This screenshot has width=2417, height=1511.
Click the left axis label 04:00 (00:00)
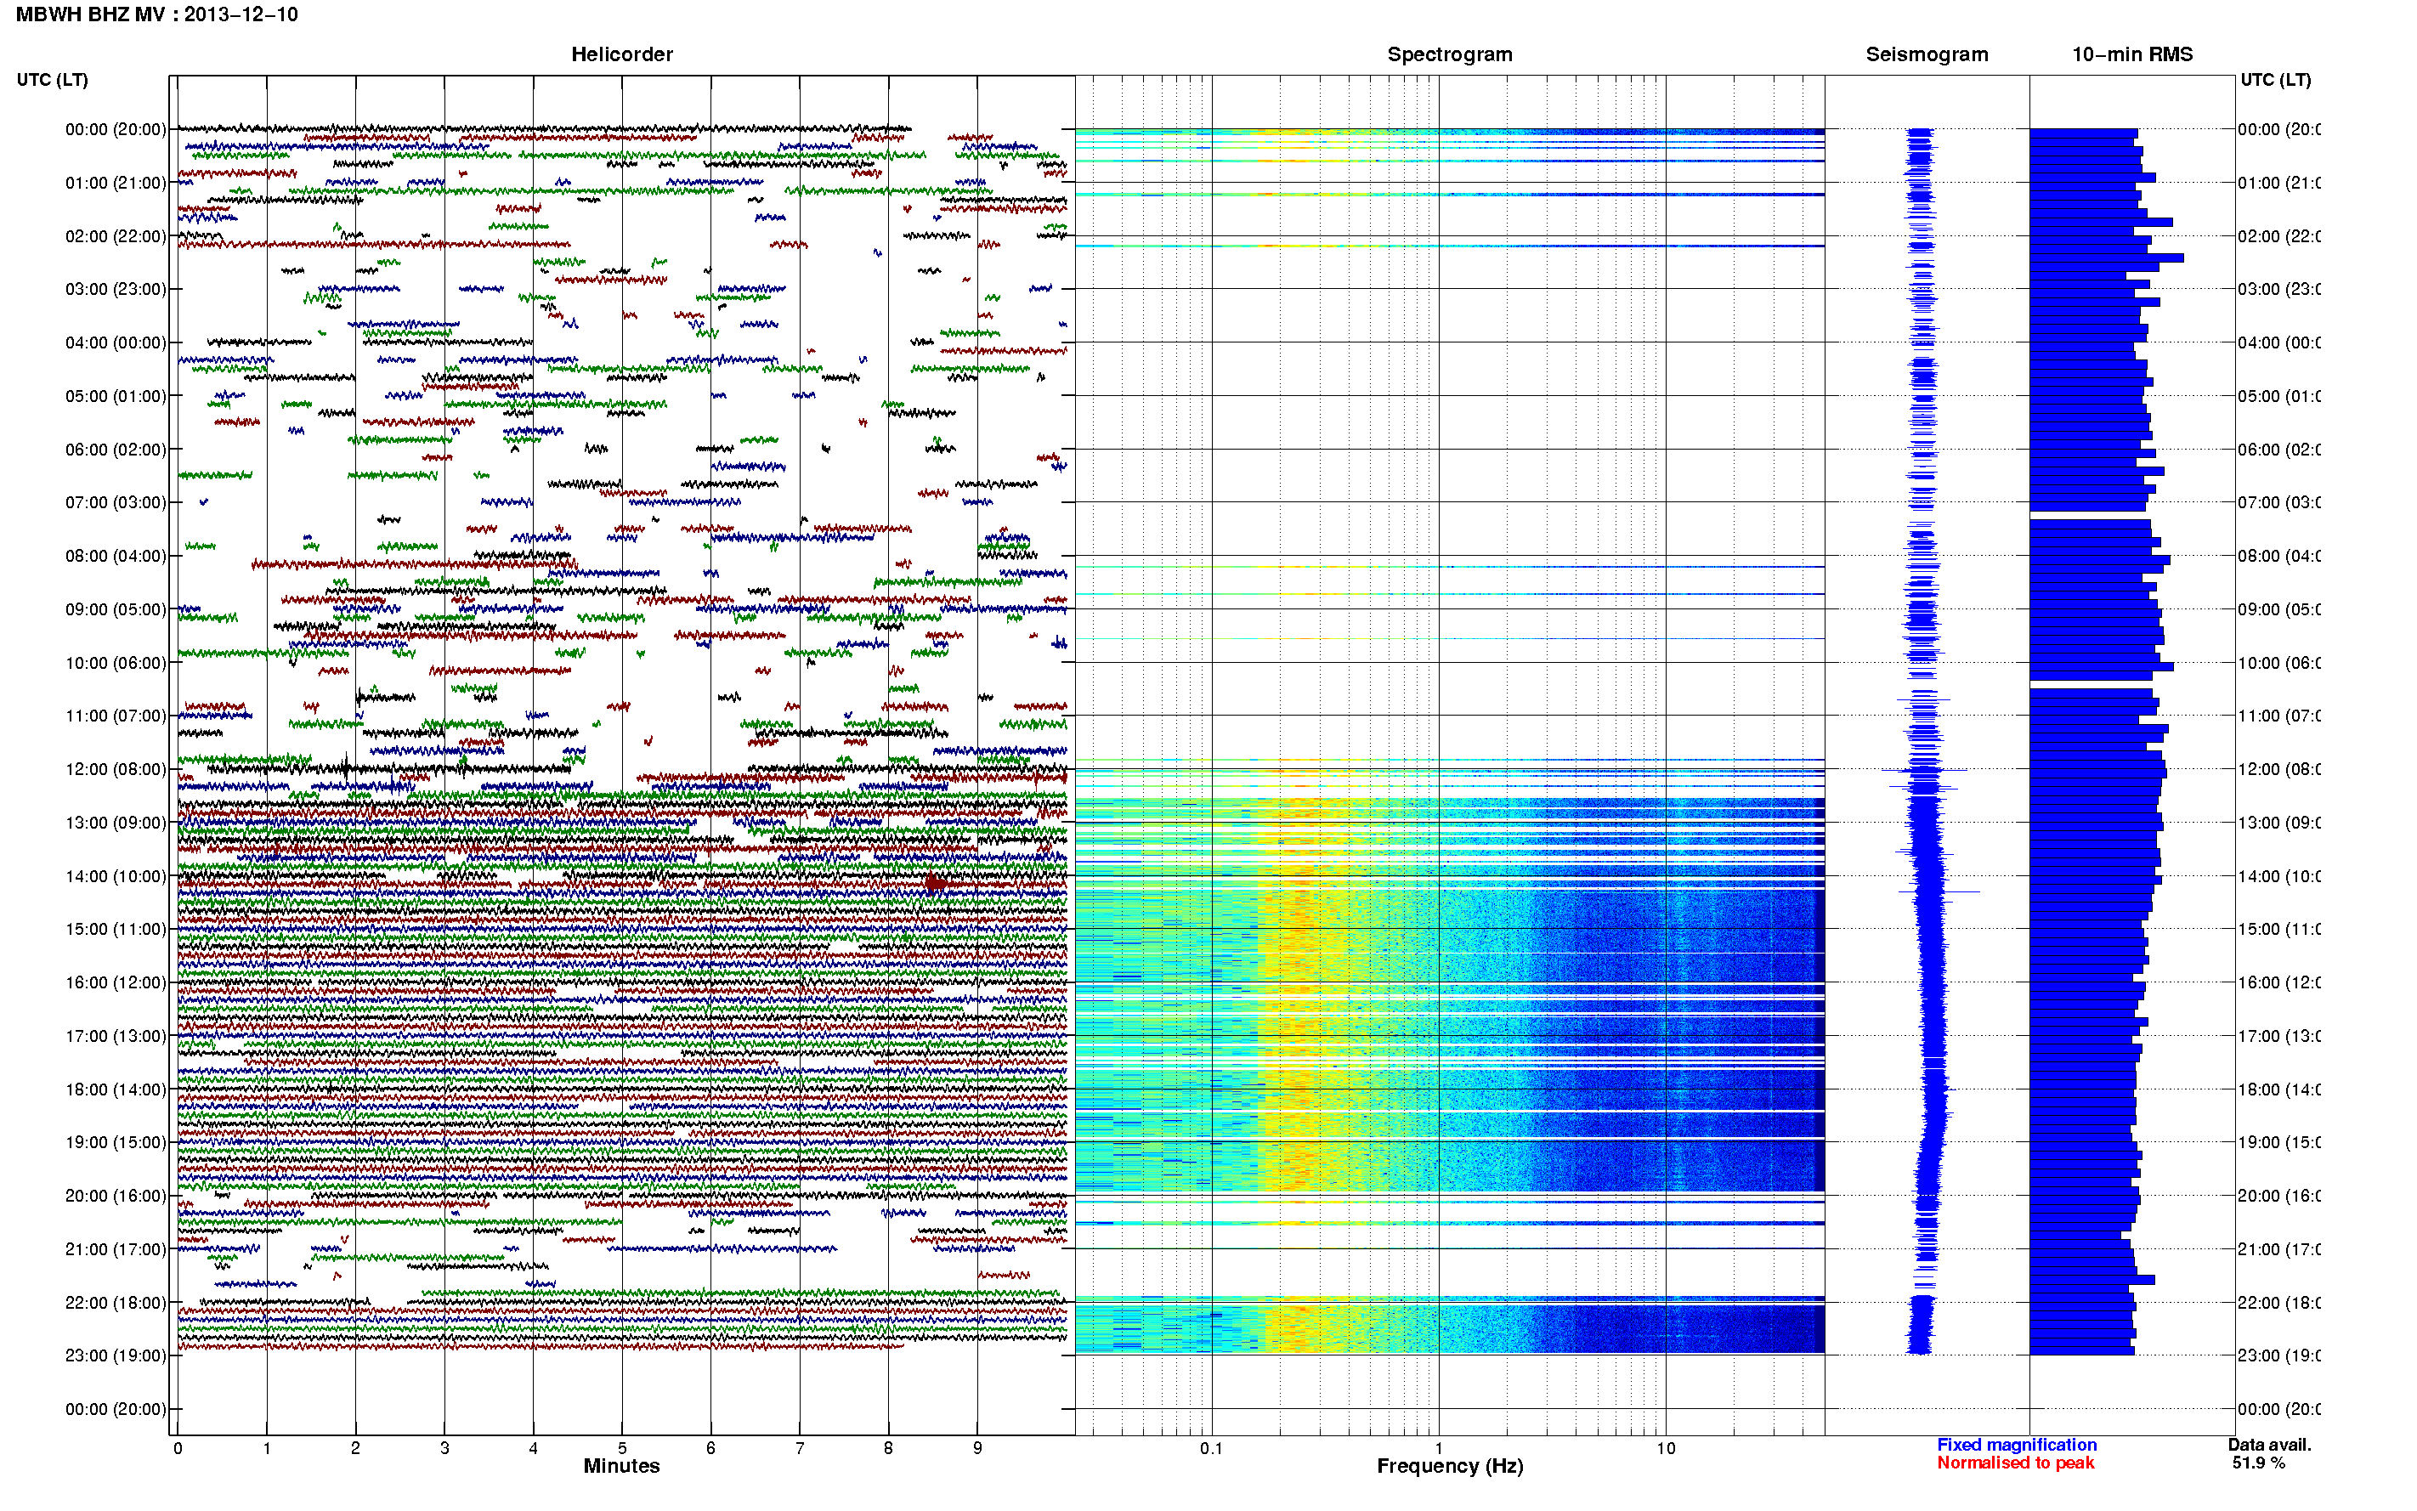(x=116, y=342)
